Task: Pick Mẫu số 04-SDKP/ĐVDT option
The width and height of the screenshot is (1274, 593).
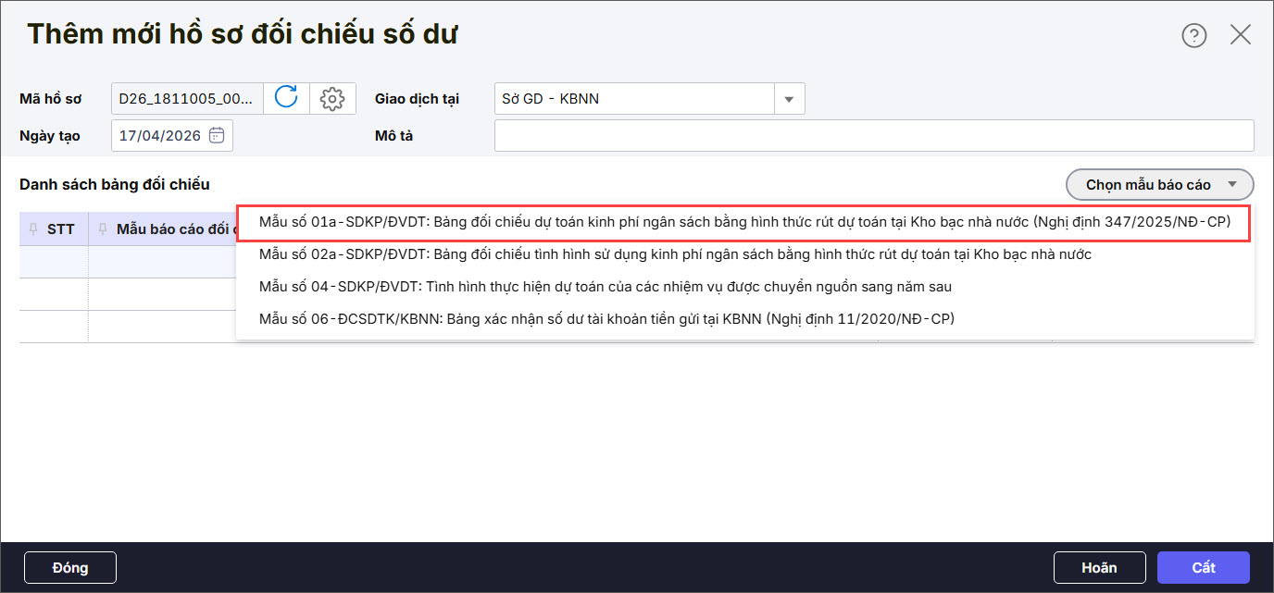Action: pyautogui.click(x=606, y=287)
